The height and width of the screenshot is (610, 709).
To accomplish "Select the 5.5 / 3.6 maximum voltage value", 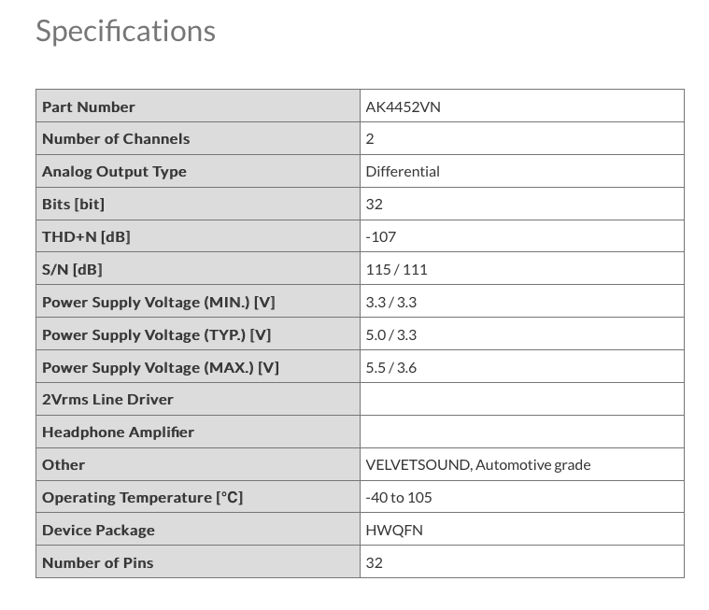I will [x=391, y=367].
